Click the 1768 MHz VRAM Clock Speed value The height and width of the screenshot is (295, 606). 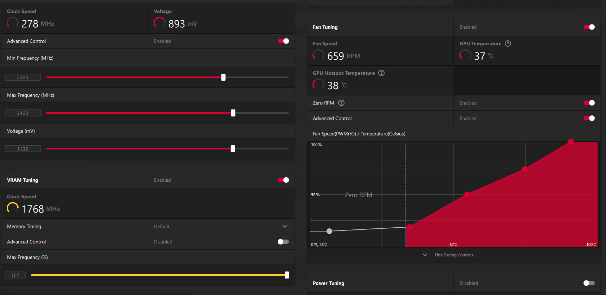(41, 209)
